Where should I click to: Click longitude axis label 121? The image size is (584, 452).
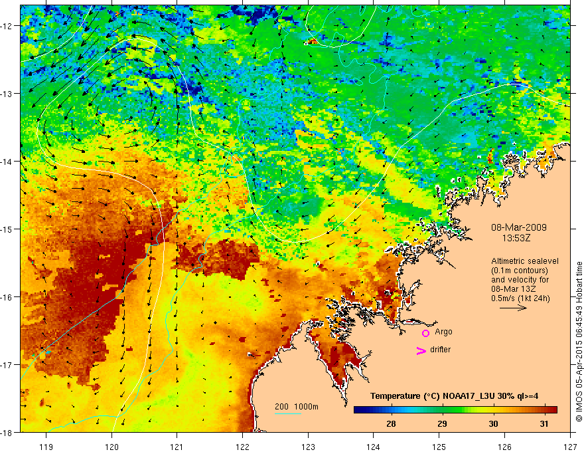click(177, 447)
